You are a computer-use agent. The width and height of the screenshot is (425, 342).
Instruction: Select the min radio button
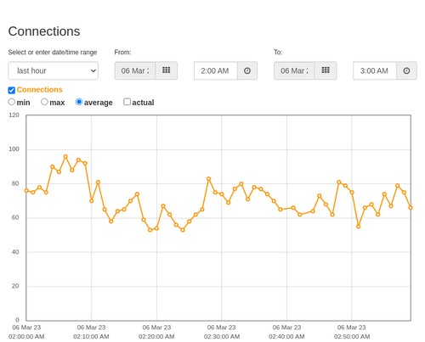pos(11,102)
